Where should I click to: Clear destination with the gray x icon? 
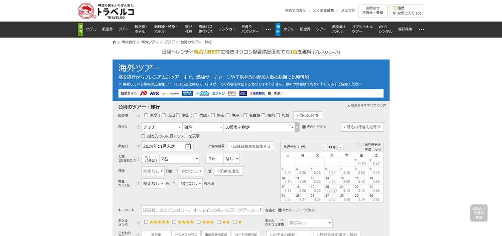coord(297,127)
